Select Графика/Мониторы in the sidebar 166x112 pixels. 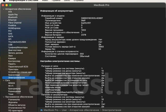pyautogui.click(x=18, y=47)
